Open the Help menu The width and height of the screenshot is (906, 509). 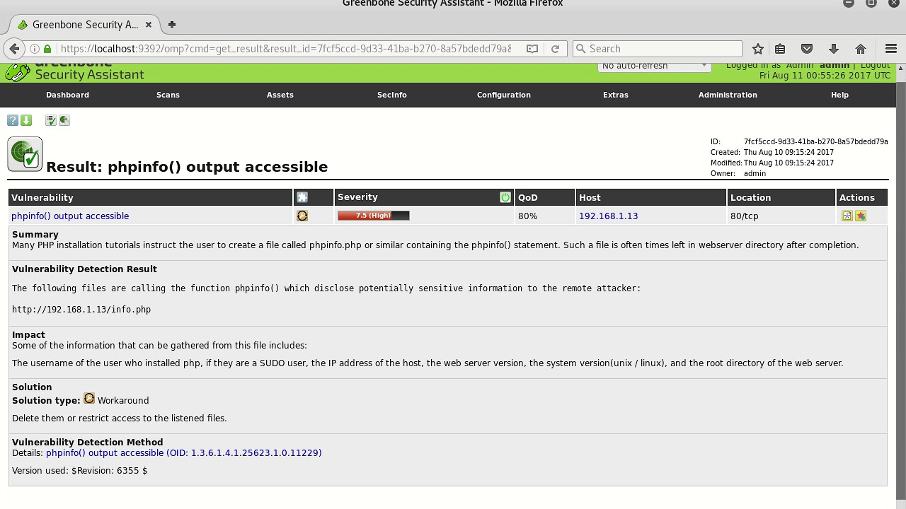[839, 95]
